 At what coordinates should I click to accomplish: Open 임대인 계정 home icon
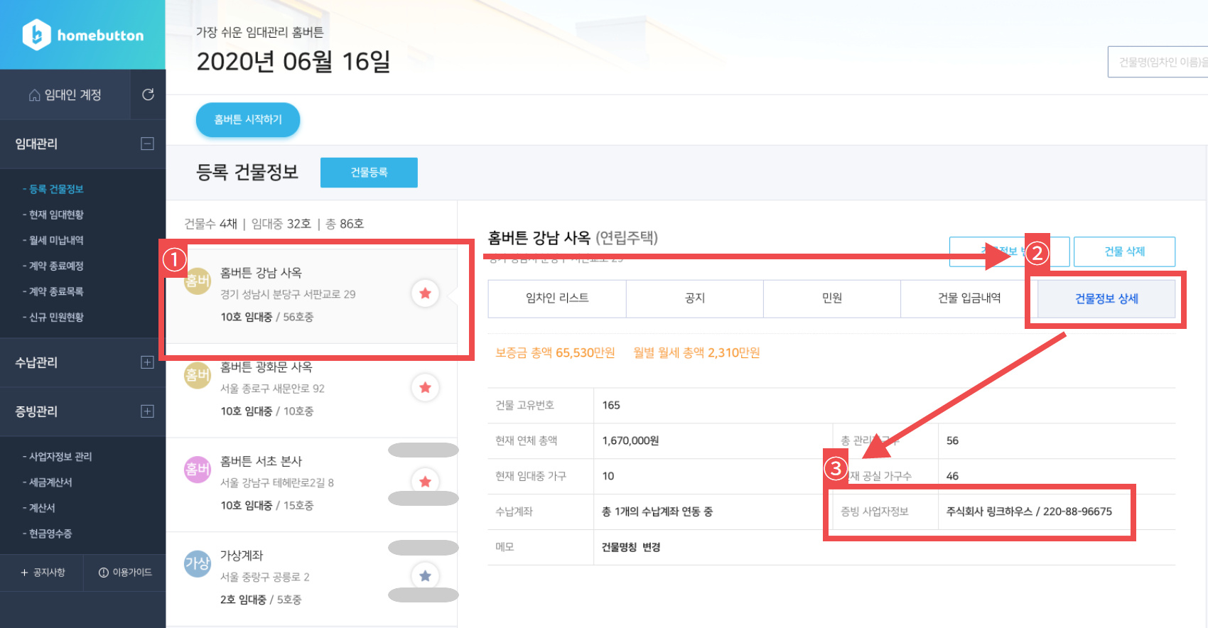tap(34, 95)
